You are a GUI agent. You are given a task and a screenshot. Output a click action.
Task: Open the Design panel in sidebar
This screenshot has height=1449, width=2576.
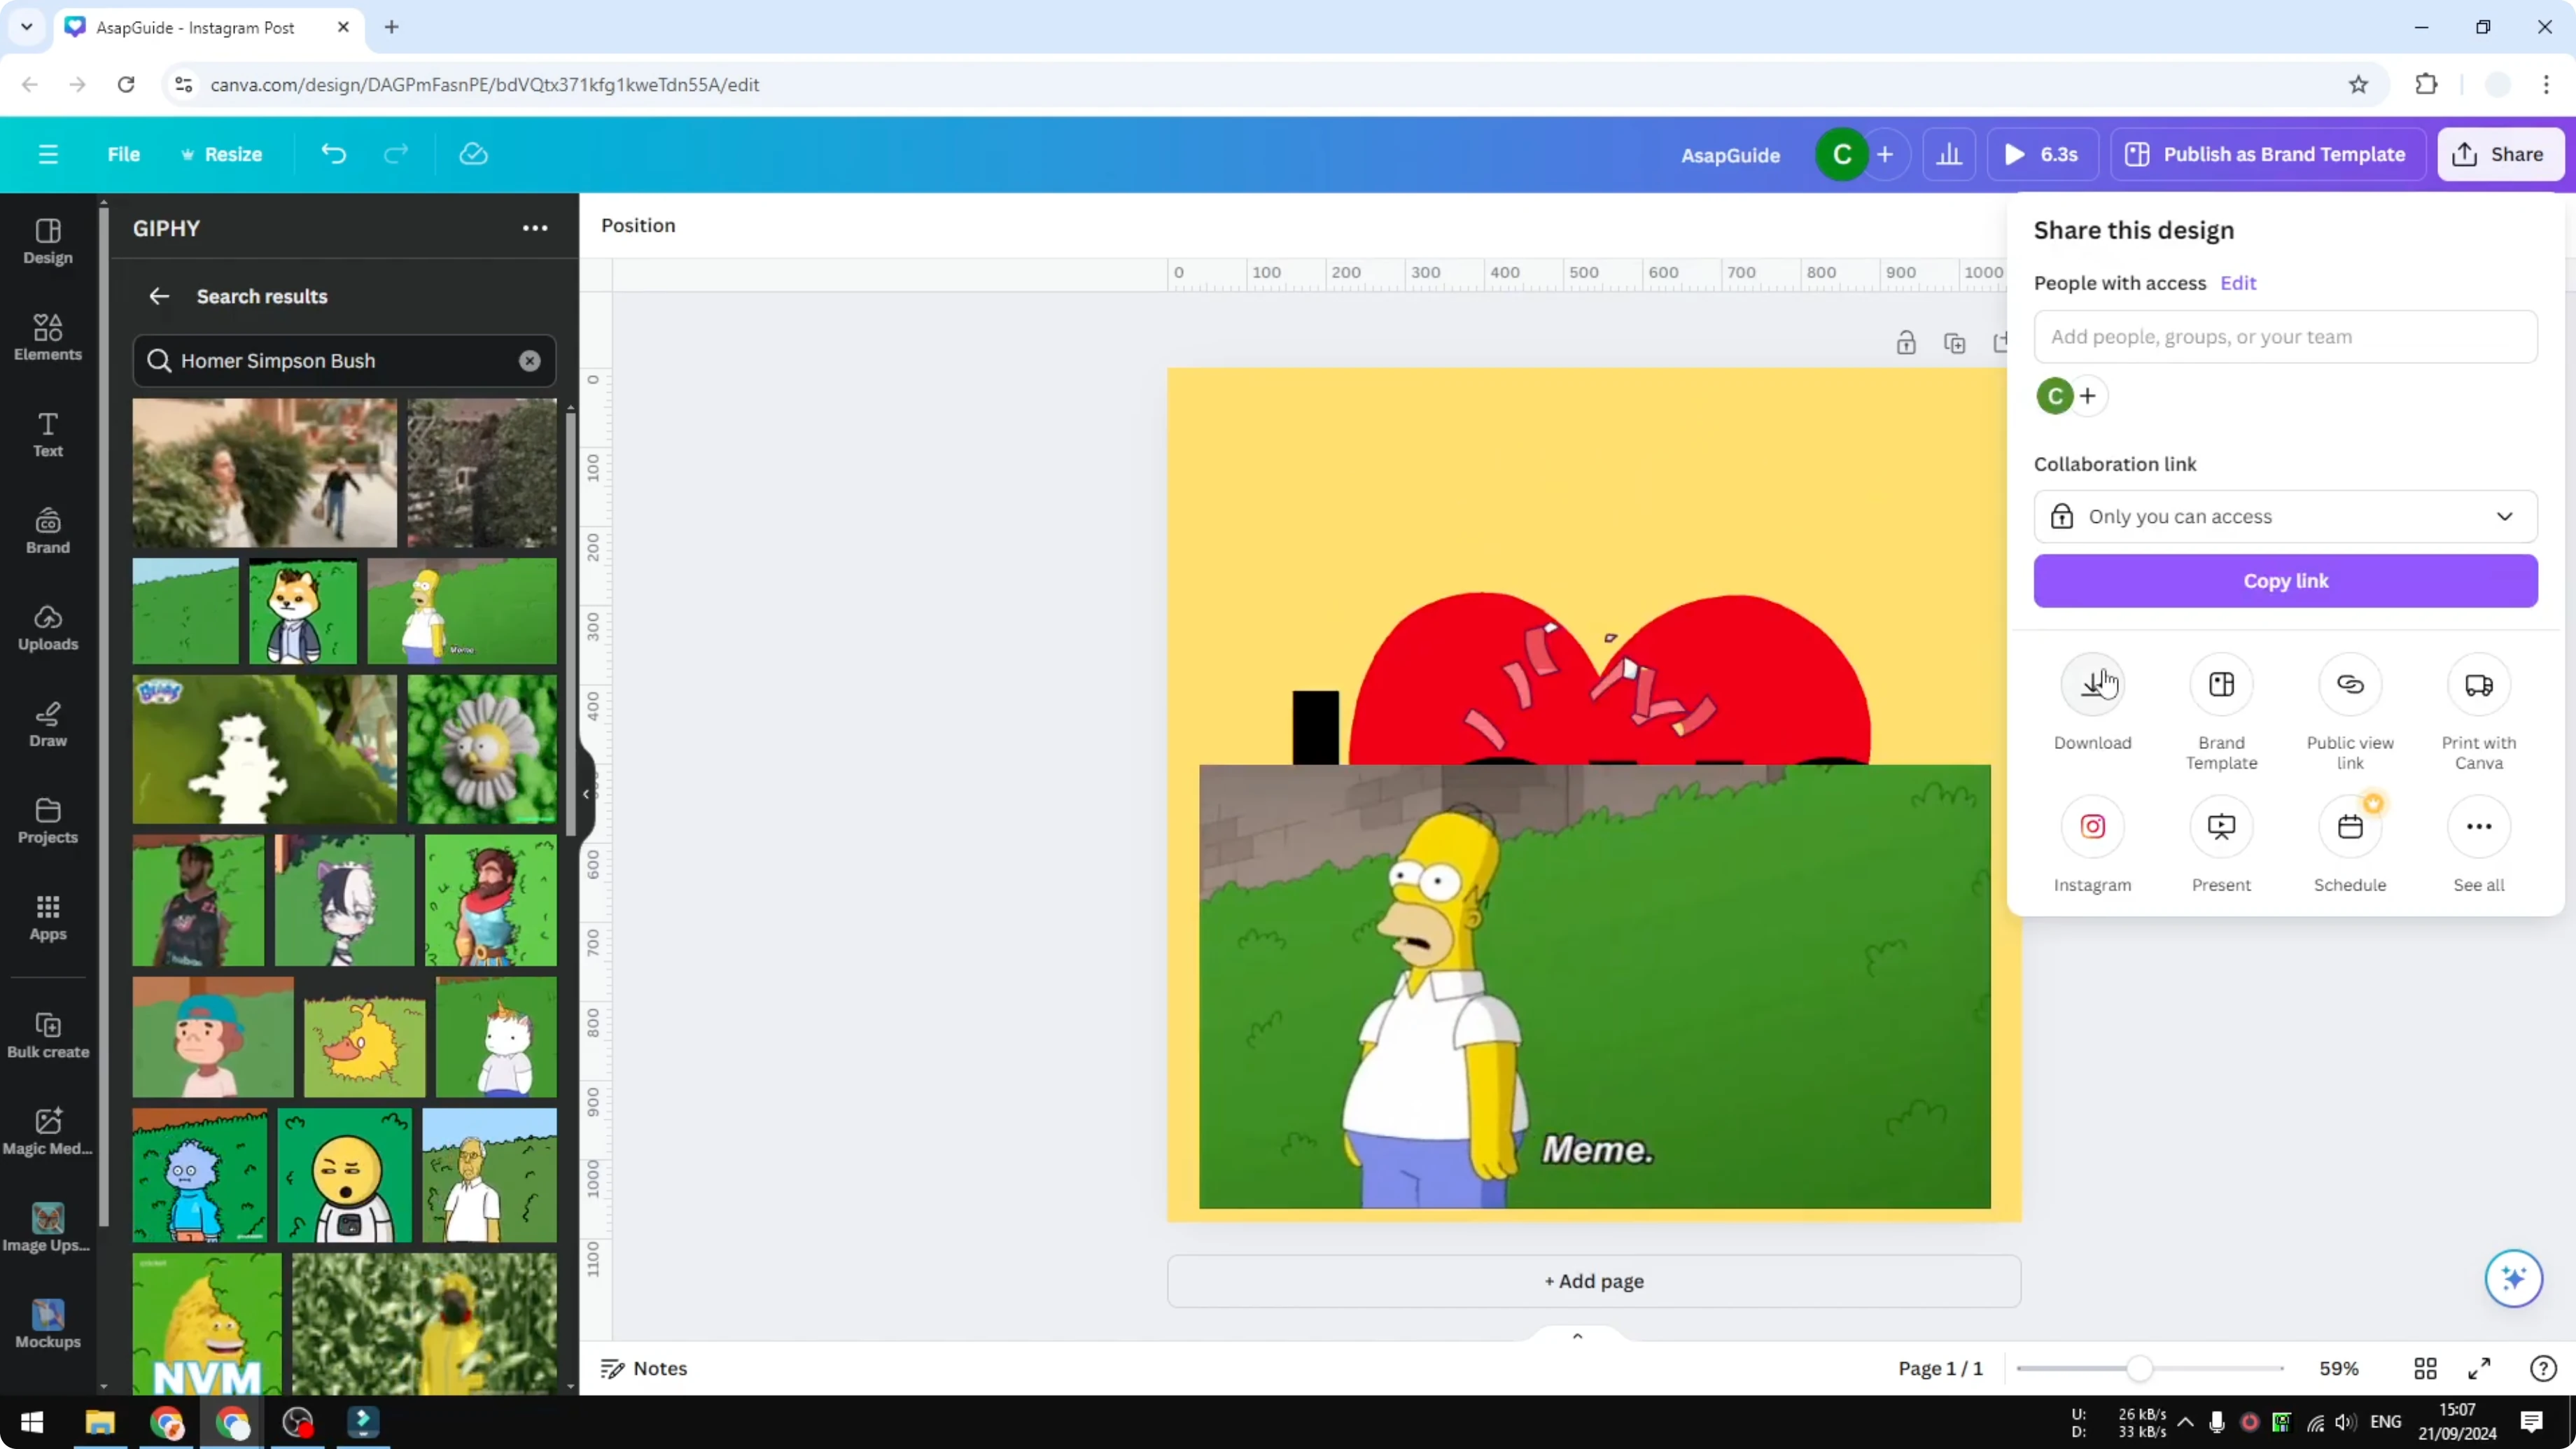(48, 242)
